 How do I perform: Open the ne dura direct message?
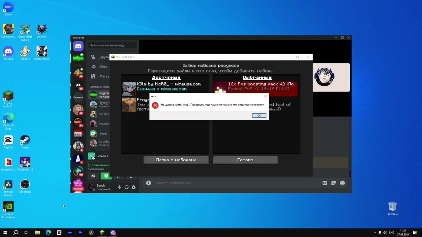coord(99,114)
